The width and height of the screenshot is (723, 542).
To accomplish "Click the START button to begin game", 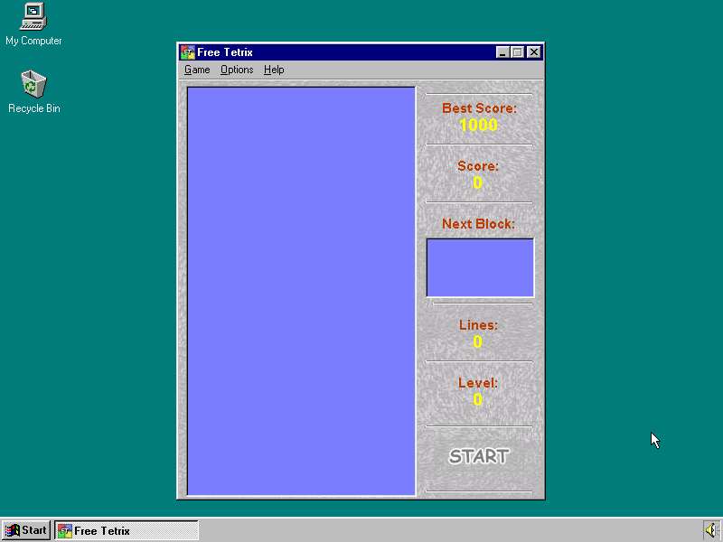I will (x=479, y=456).
